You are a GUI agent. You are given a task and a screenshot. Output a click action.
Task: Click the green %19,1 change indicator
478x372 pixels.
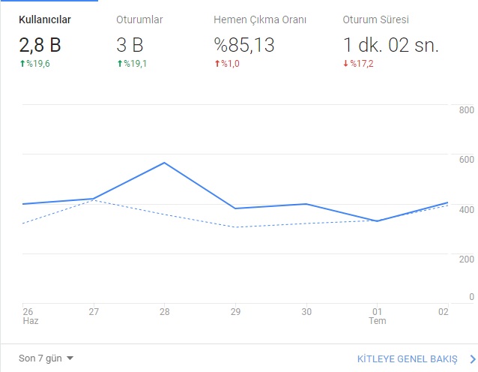[132, 64]
